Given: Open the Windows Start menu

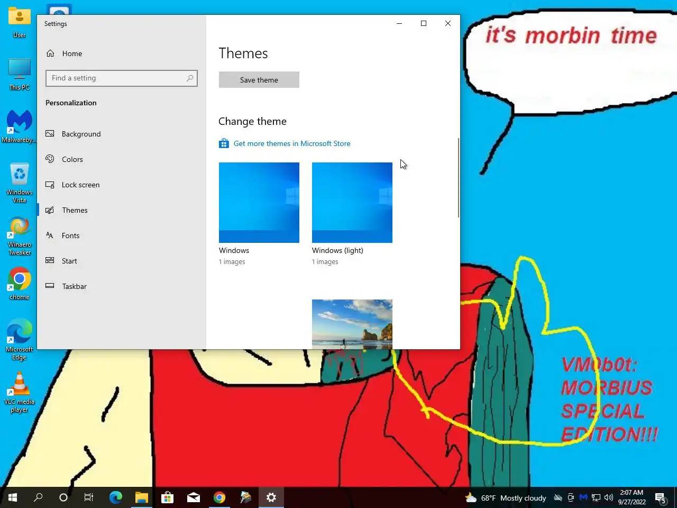Looking at the screenshot, I should tap(13, 497).
